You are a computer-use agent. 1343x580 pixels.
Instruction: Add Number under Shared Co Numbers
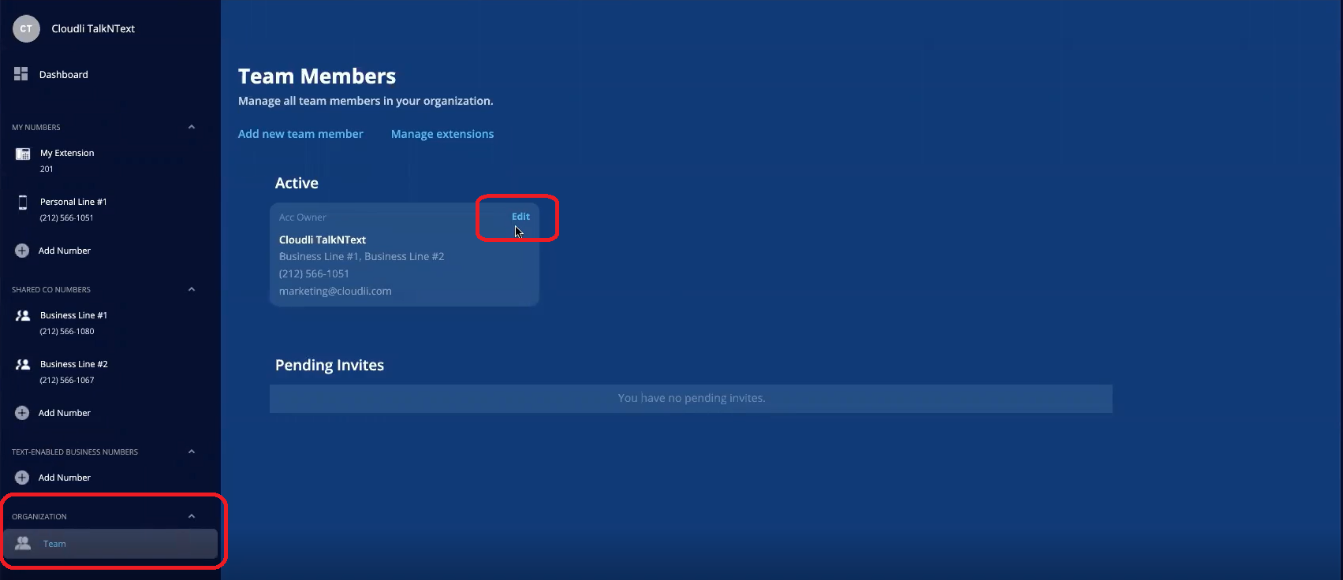[x=65, y=413]
